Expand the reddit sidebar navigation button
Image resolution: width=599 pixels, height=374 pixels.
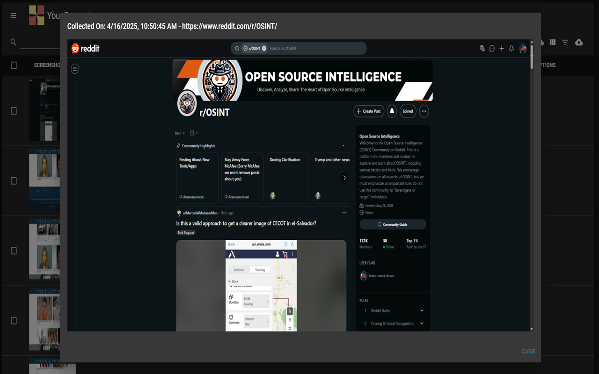tap(75, 69)
